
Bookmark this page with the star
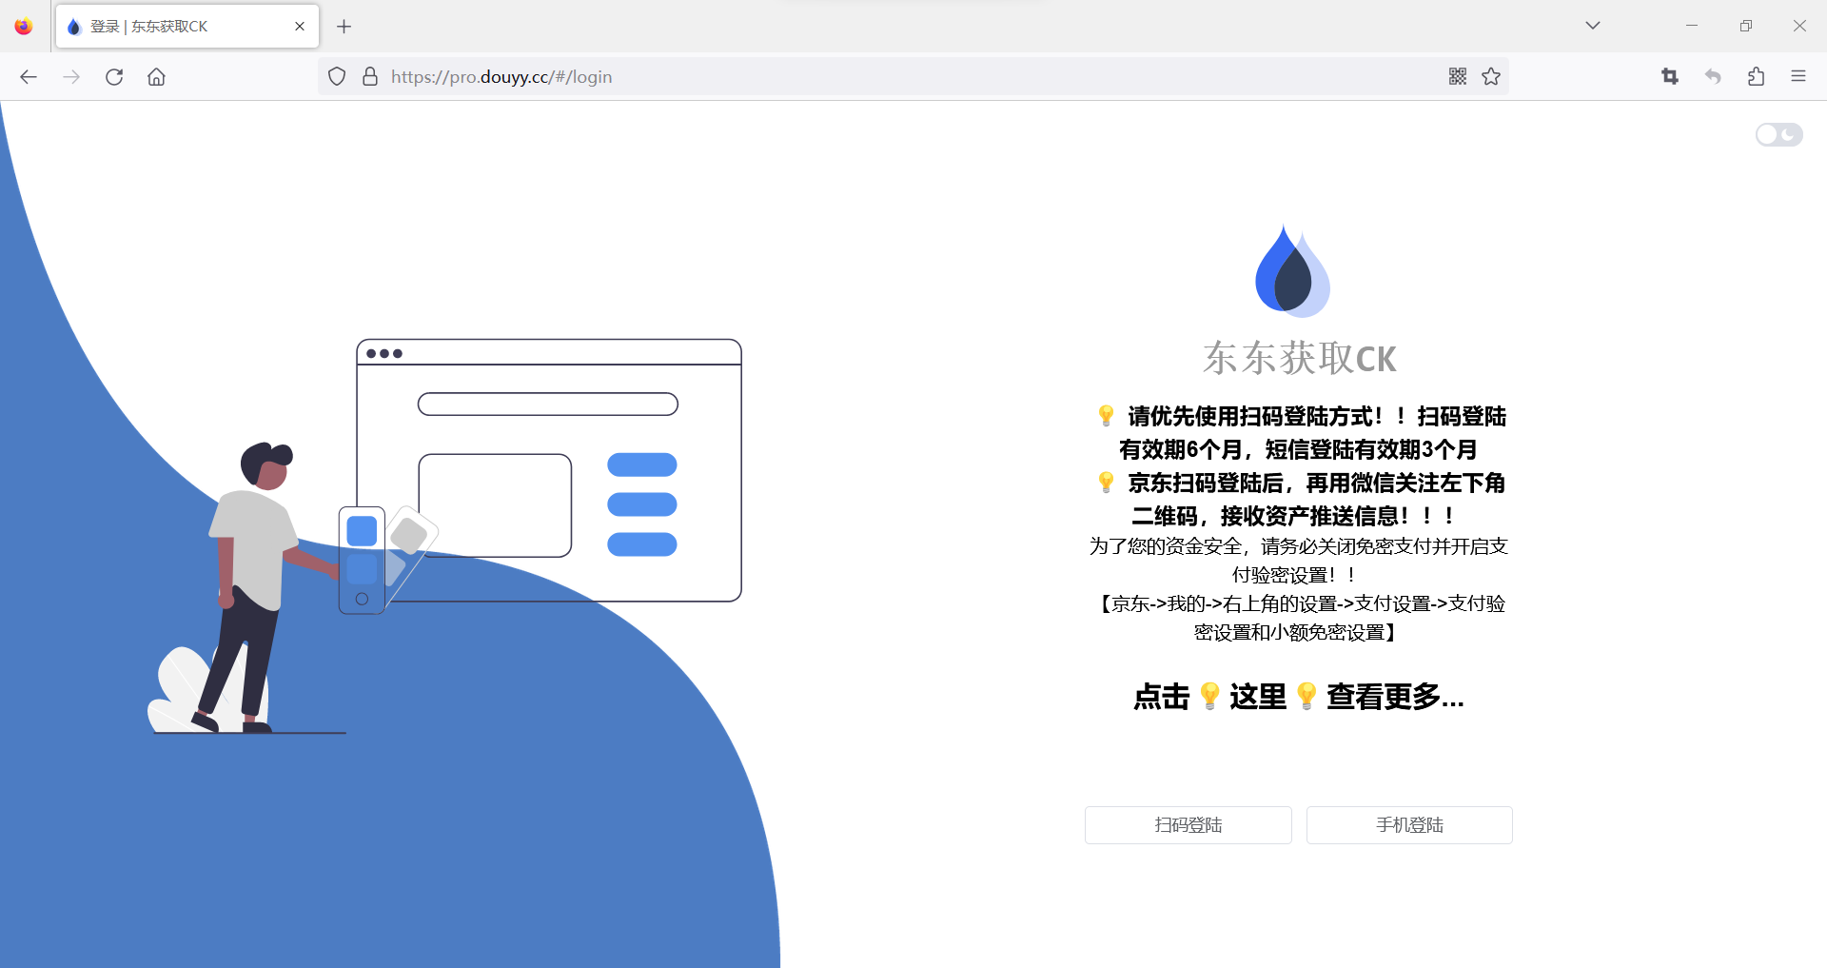tap(1491, 77)
